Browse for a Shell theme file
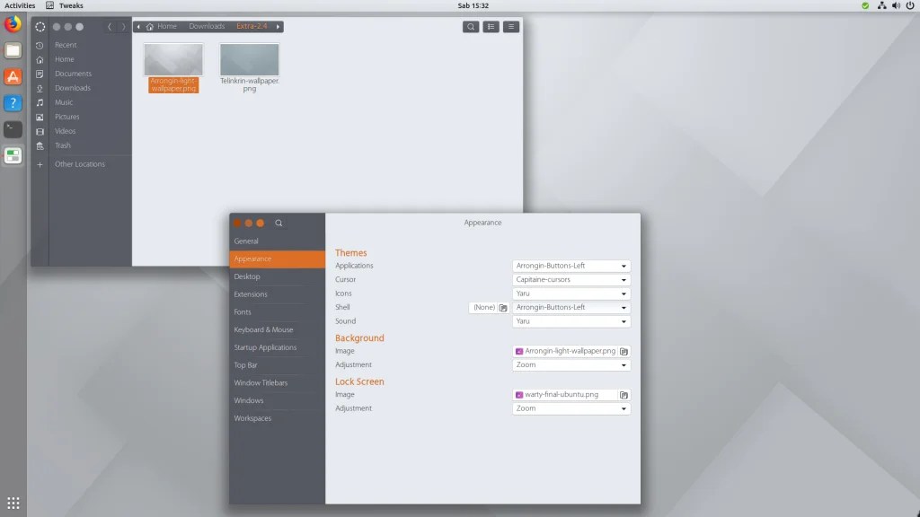Viewport: 920px width, 517px height. click(503, 307)
